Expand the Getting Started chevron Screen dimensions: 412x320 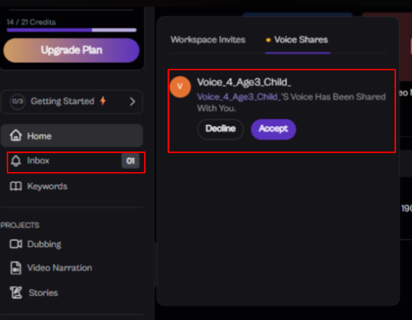[x=132, y=101]
